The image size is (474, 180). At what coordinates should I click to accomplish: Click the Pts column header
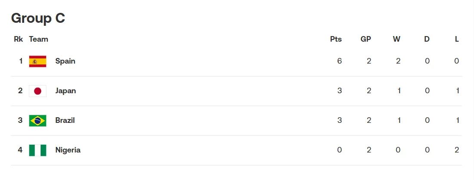click(336, 39)
